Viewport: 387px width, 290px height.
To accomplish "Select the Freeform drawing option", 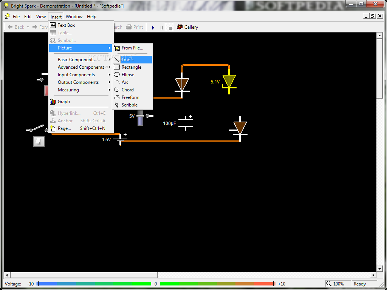I will pyautogui.click(x=133, y=97).
